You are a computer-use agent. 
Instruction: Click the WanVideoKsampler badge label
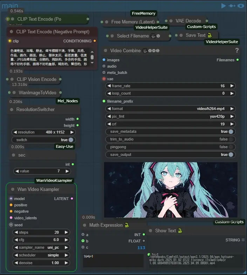tap(54, 180)
